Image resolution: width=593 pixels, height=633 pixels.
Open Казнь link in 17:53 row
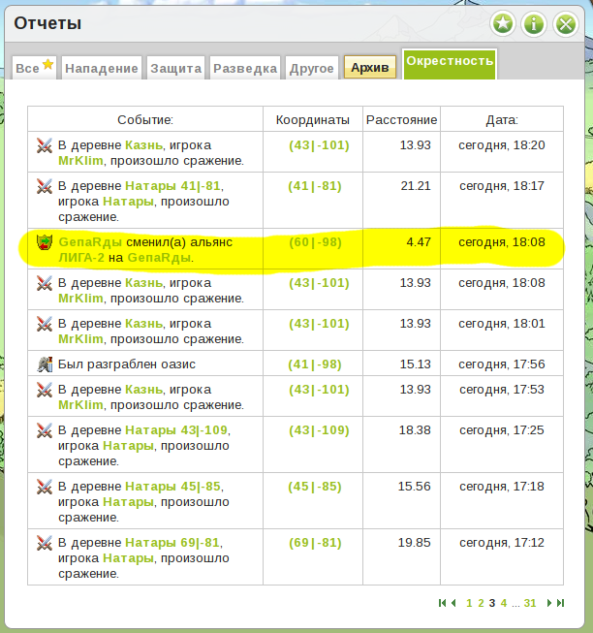click(x=144, y=390)
